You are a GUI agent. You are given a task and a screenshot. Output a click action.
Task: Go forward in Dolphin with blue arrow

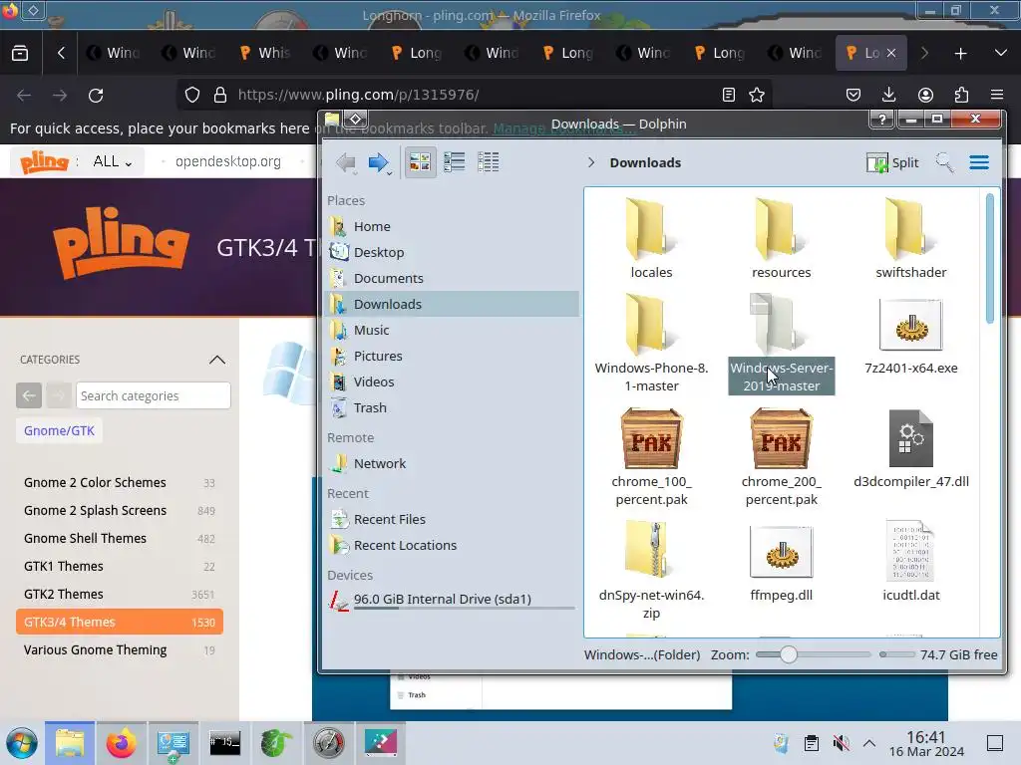(x=378, y=162)
